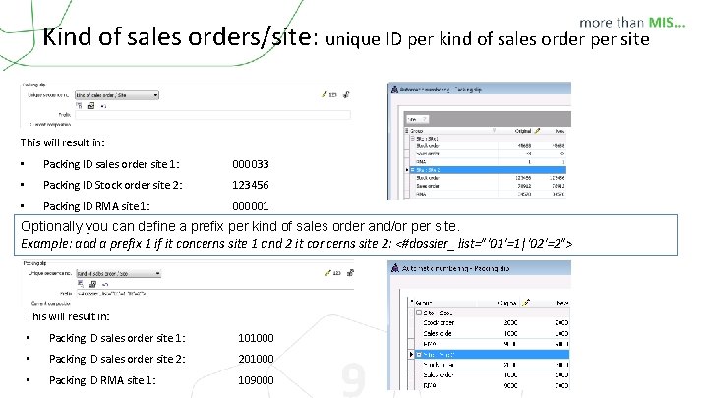708x398 pixels.
Task: Collapse Site 1 group in grid showing RMA 9000
Action: point(419,313)
